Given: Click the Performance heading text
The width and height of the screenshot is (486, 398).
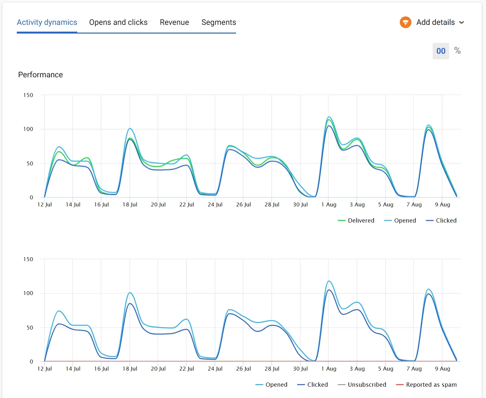Looking at the screenshot, I should pos(40,75).
